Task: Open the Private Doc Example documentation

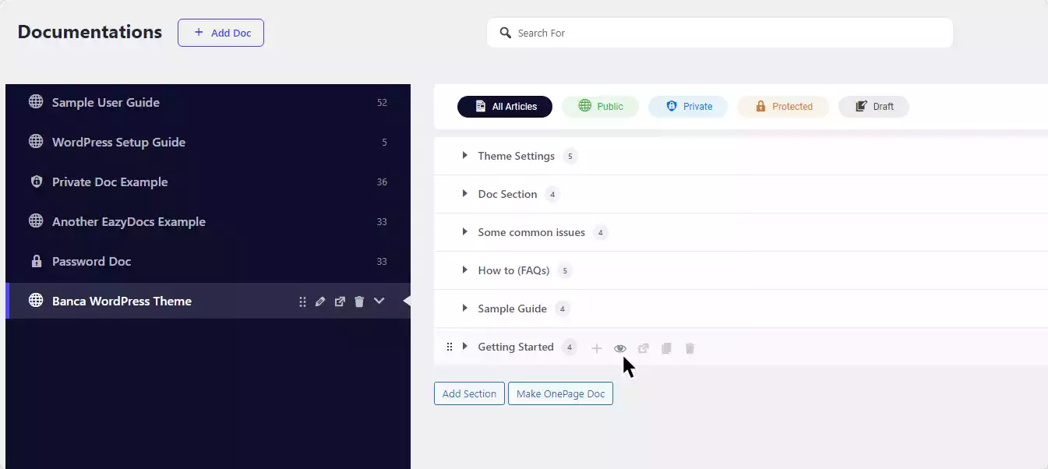Action: point(110,182)
